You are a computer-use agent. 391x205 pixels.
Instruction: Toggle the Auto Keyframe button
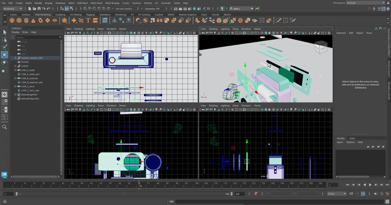[363, 194]
